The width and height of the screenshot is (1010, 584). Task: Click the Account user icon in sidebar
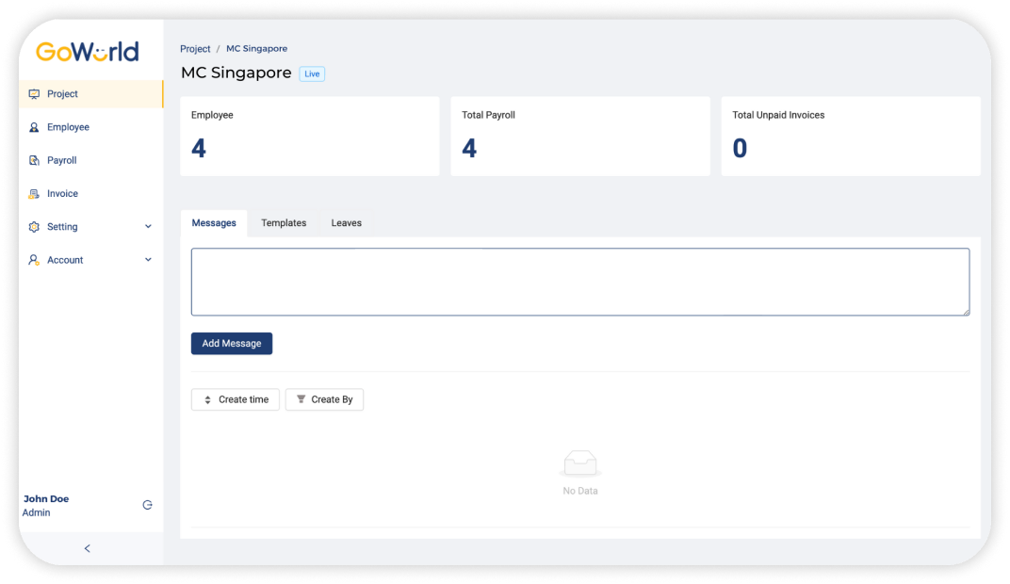click(x=34, y=260)
